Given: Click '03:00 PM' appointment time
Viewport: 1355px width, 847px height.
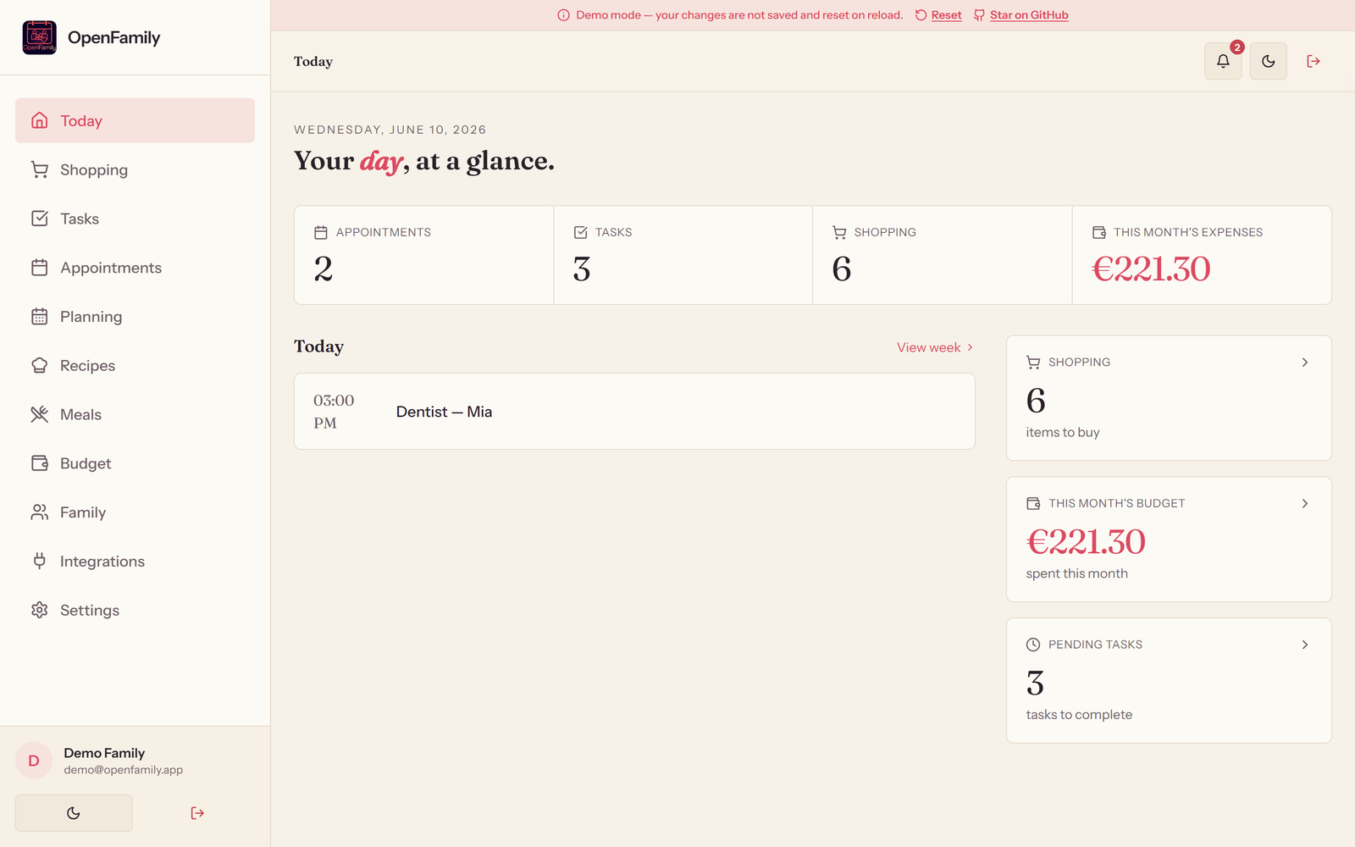Looking at the screenshot, I should tap(334, 412).
